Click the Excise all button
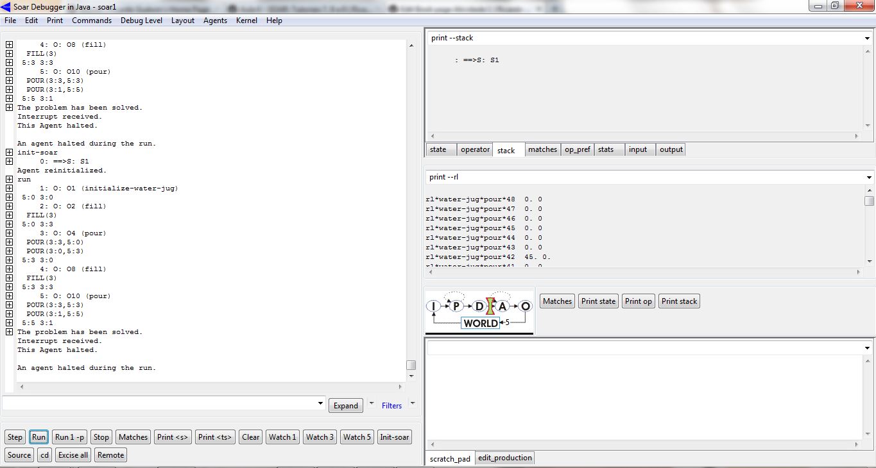This screenshot has width=876, height=468. [x=73, y=455]
